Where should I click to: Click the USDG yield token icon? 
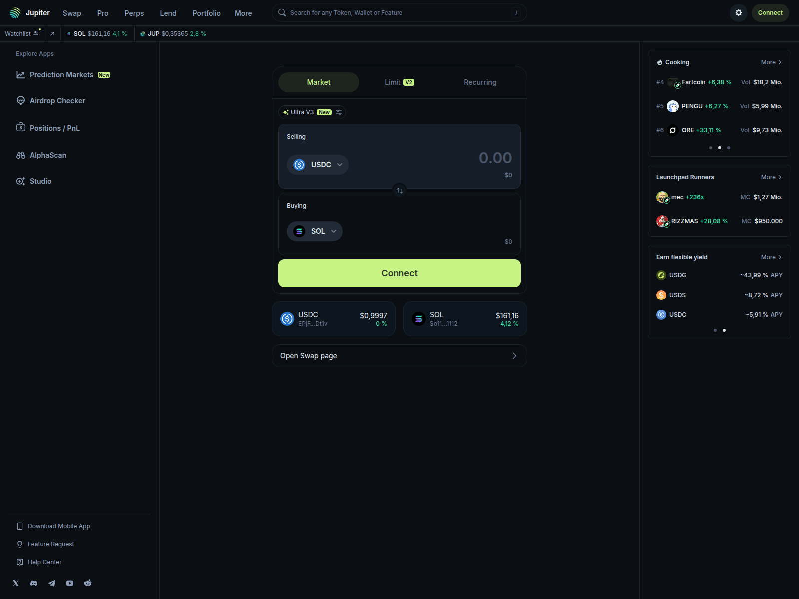pyautogui.click(x=661, y=275)
